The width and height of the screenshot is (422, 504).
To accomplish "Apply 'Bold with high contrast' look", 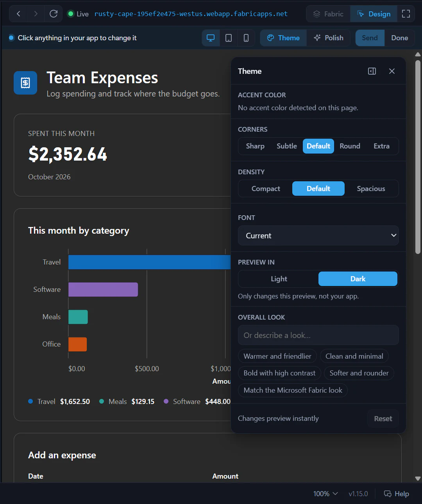I will 279,373.
